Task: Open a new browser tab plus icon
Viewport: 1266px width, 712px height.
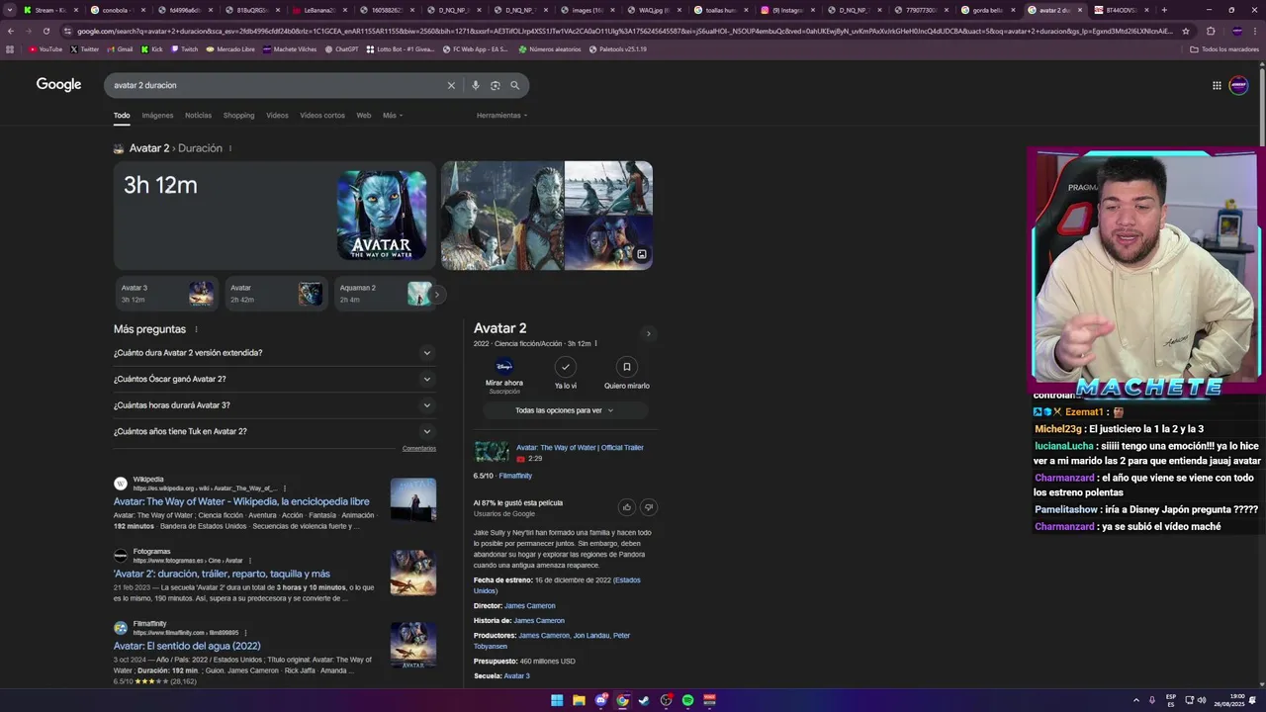Action: pyautogui.click(x=1164, y=10)
